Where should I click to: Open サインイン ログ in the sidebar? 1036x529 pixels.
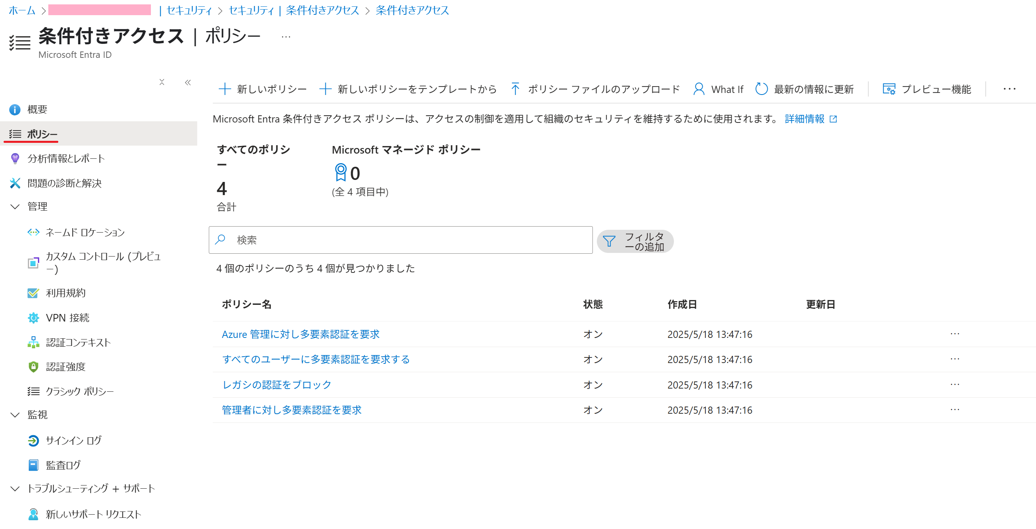coord(73,440)
